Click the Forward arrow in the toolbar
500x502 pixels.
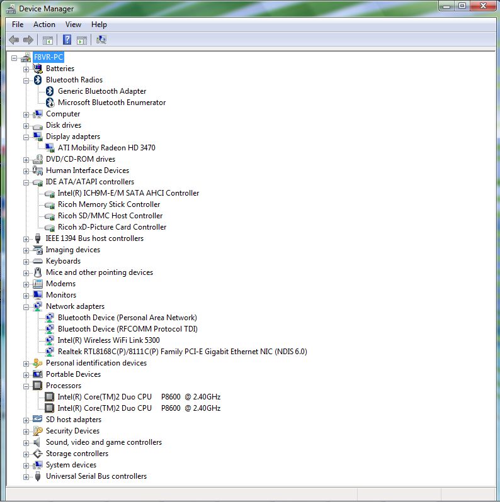pyautogui.click(x=28, y=40)
